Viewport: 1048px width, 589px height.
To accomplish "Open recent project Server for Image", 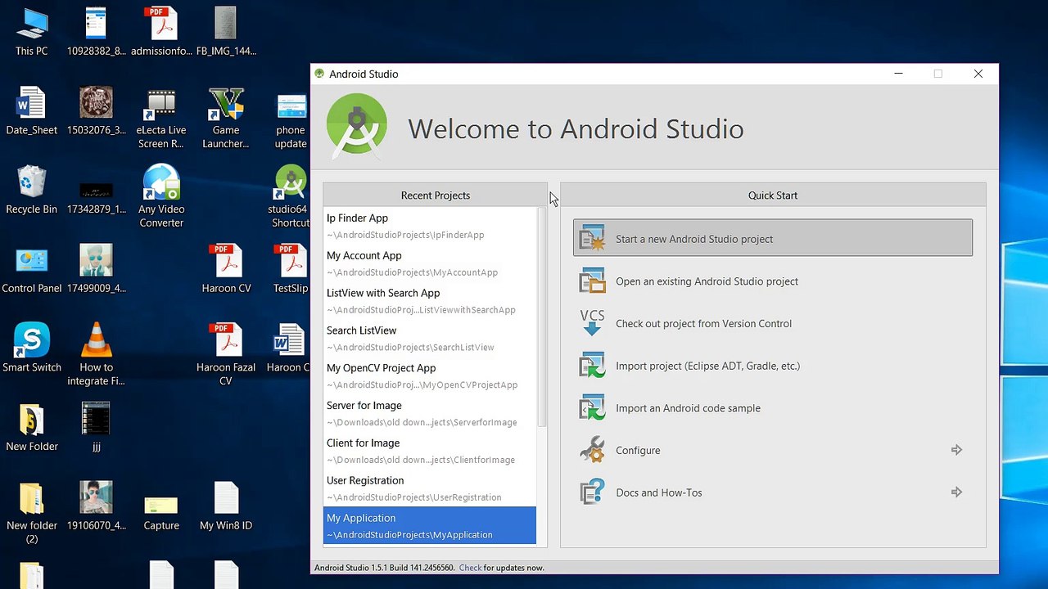I will 430,414.
